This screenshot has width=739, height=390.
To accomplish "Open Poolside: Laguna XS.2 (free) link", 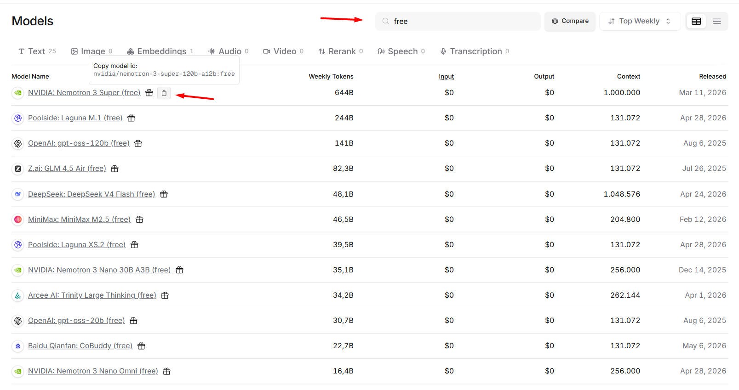I will pyautogui.click(x=77, y=245).
